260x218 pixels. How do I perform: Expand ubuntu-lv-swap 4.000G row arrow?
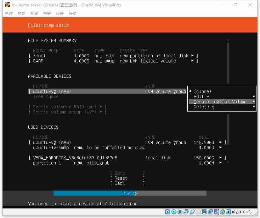coord(220,147)
